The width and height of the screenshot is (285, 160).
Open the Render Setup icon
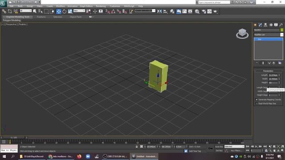(x=204, y=12)
